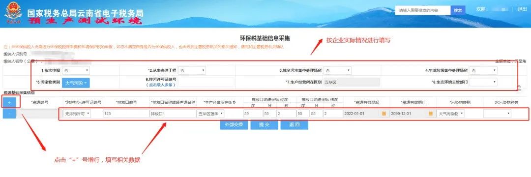Image resolution: width=531 pixels, height=177 pixels.
Task: Focus the top search input box
Action: 423,10
